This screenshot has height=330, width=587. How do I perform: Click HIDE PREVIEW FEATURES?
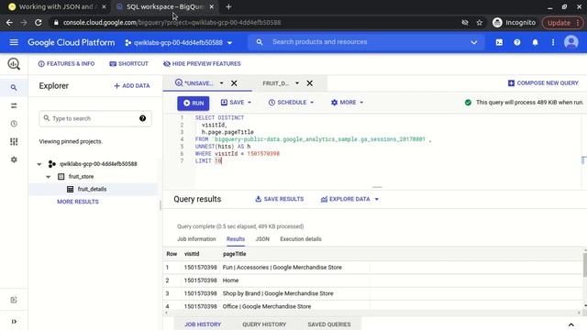tap(202, 63)
